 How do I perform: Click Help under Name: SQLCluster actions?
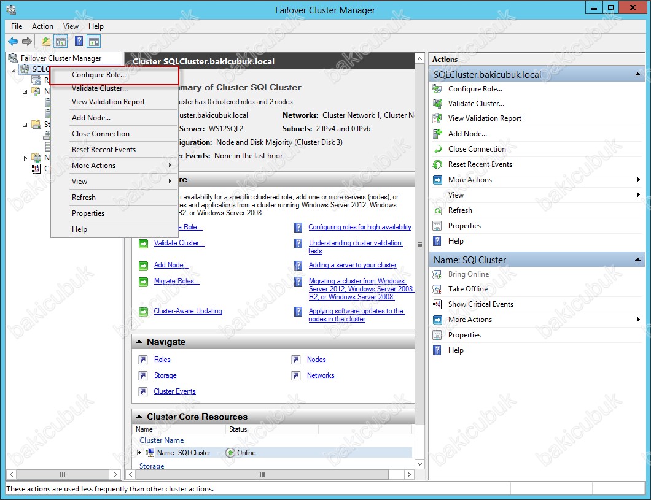click(x=456, y=350)
